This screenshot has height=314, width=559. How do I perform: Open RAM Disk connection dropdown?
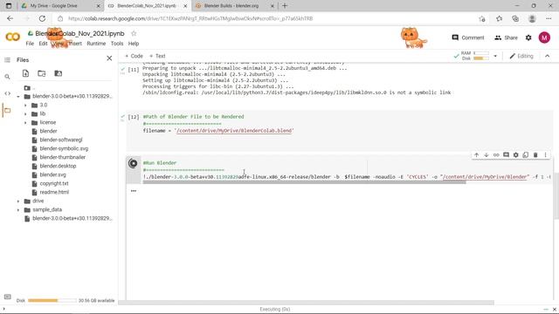[x=495, y=56]
